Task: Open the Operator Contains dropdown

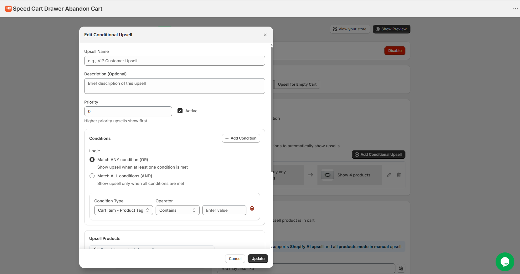Action: (x=177, y=210)
